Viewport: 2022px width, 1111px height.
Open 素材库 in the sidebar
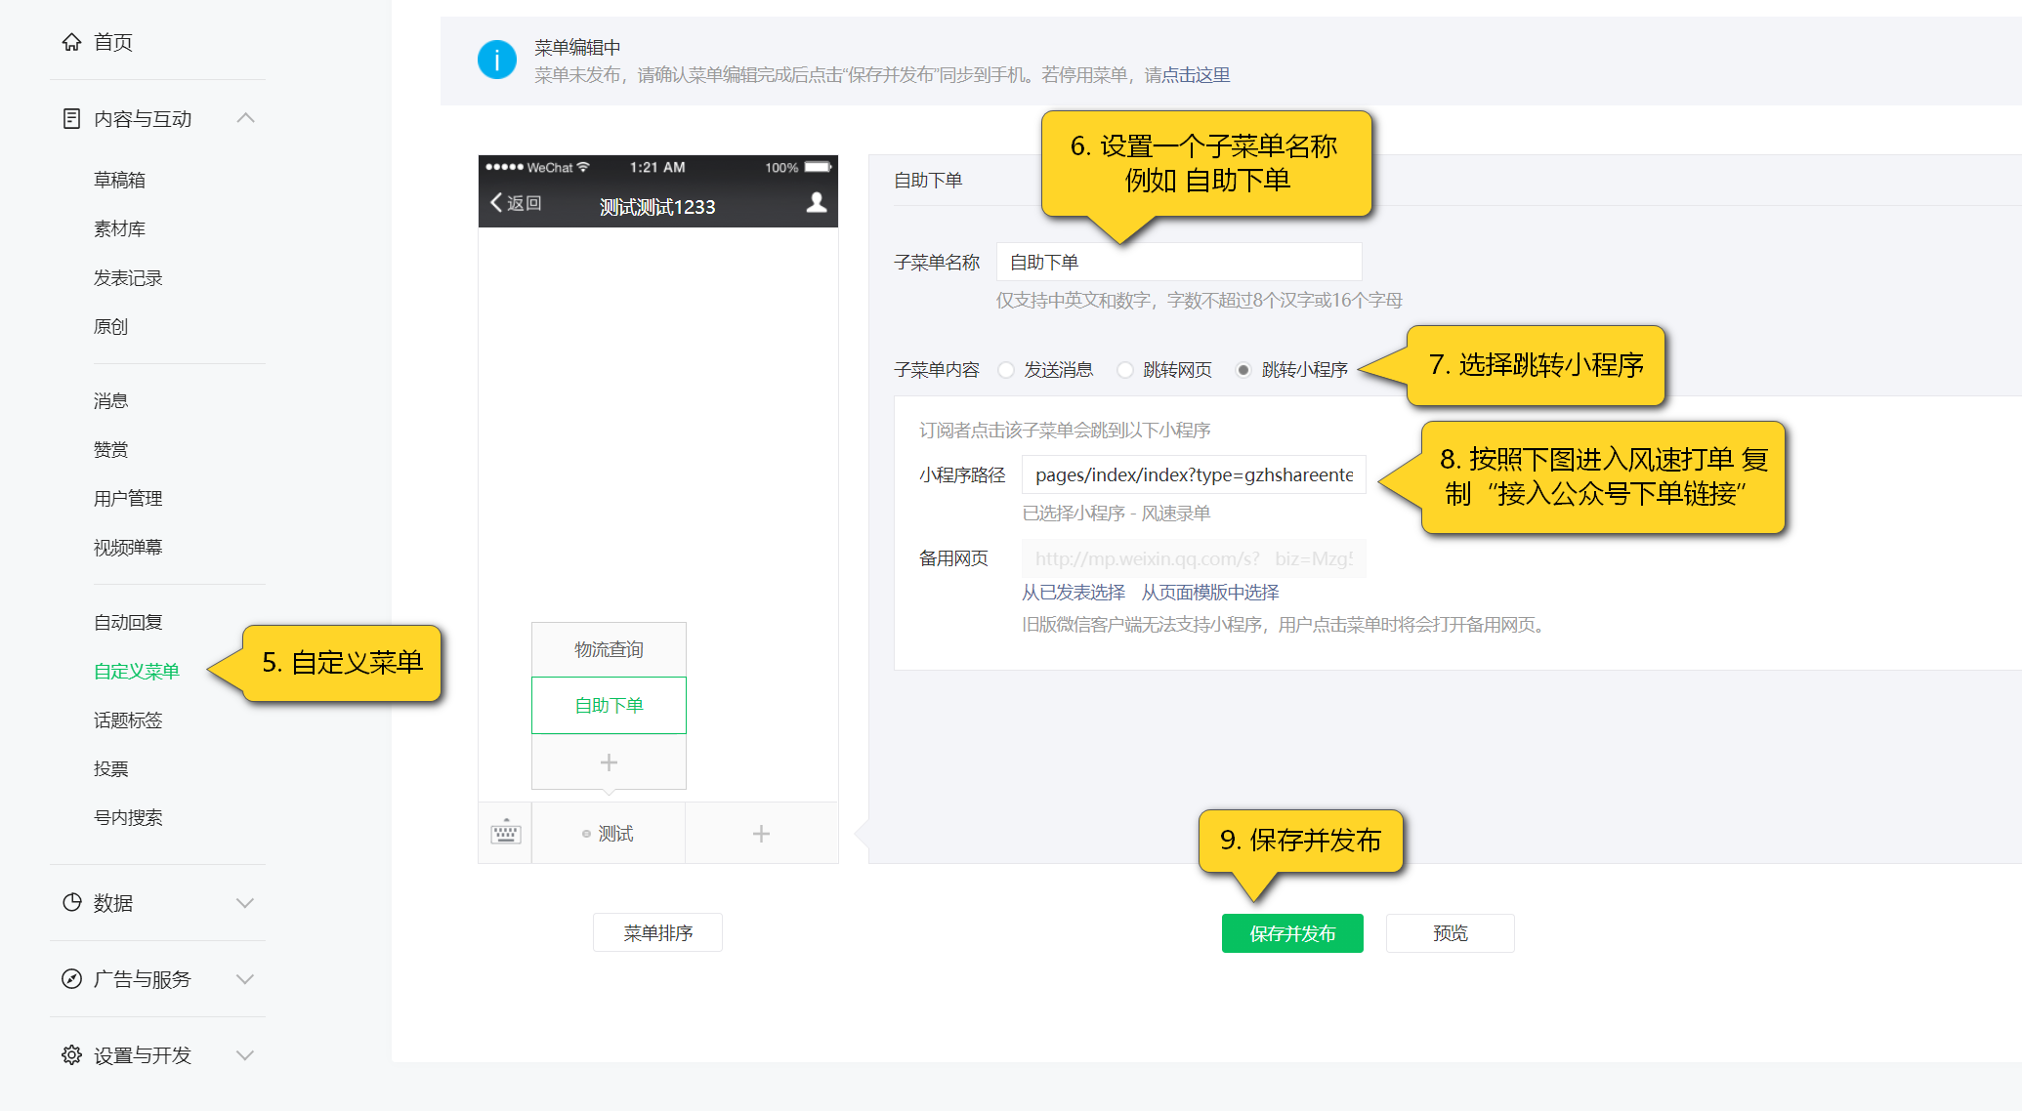click(119, 228)
